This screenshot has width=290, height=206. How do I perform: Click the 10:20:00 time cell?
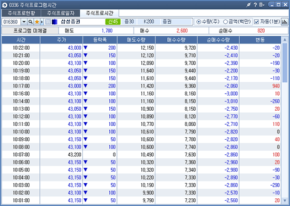click(21, 63)
